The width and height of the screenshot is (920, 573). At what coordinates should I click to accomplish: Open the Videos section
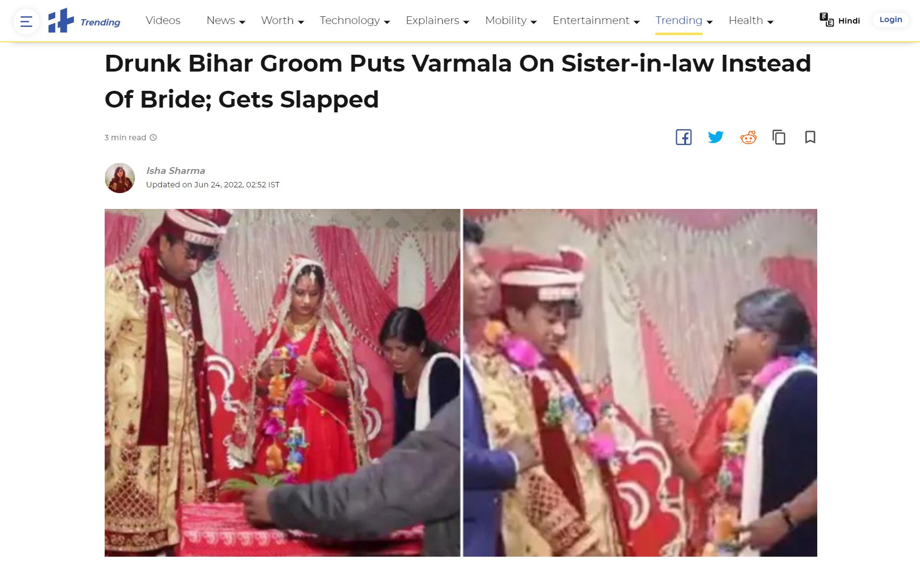click(163, 21)
